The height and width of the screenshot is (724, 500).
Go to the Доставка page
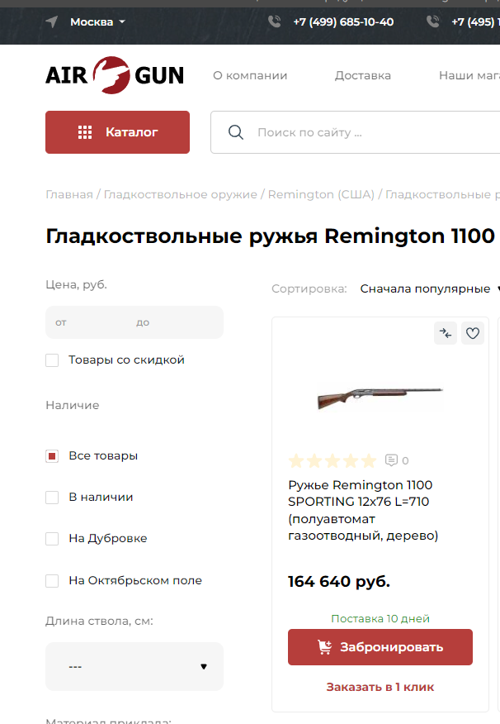click(362, 75)
